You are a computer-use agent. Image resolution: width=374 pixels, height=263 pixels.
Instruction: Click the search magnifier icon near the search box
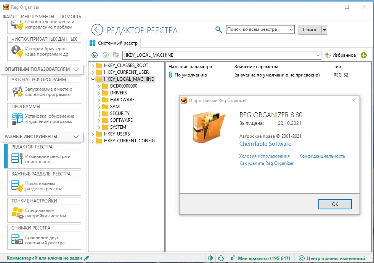218,29
